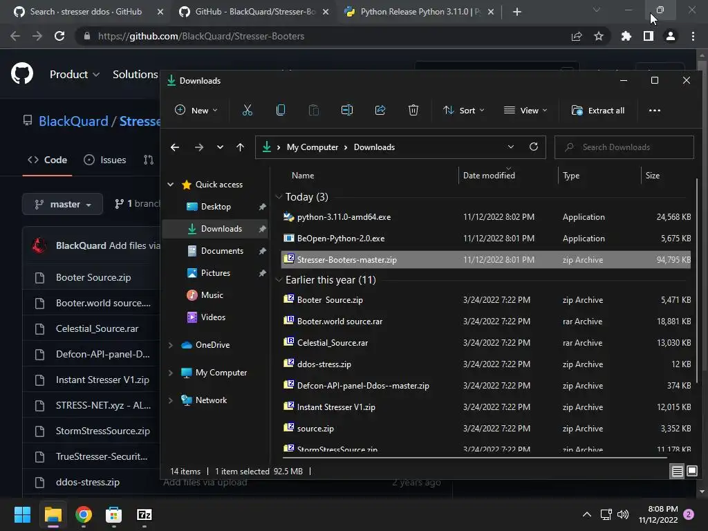Select Documents in navigation pane
The width and height of the screenshot is (708, 531).
click(222, 250)
